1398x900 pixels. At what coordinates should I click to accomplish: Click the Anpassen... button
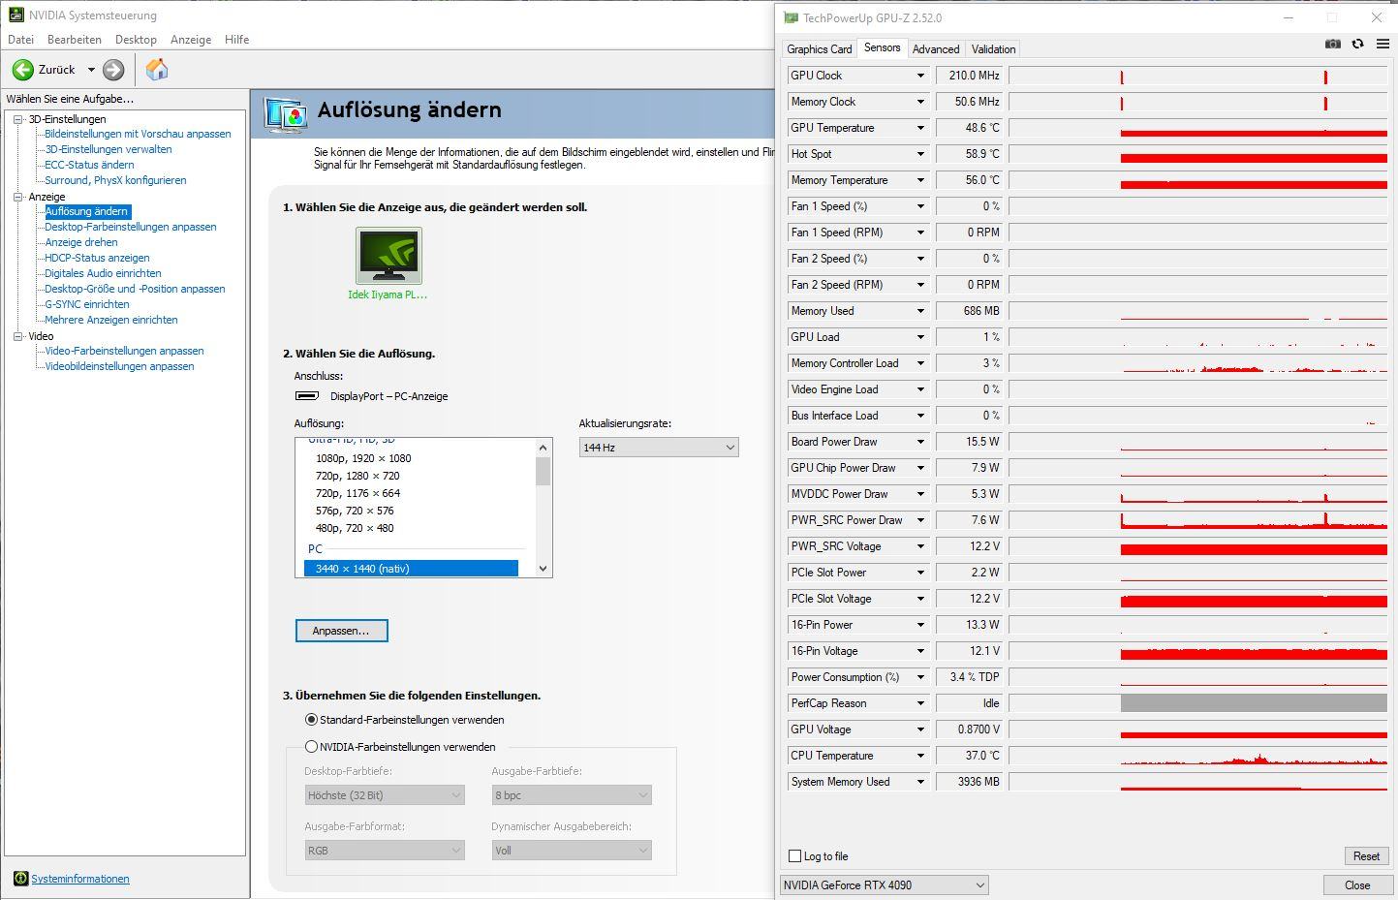(x=341, y=631)
